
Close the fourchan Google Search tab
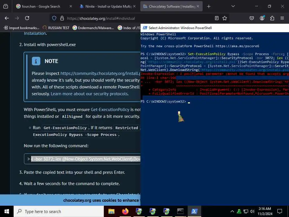click(x=71, y=6)
